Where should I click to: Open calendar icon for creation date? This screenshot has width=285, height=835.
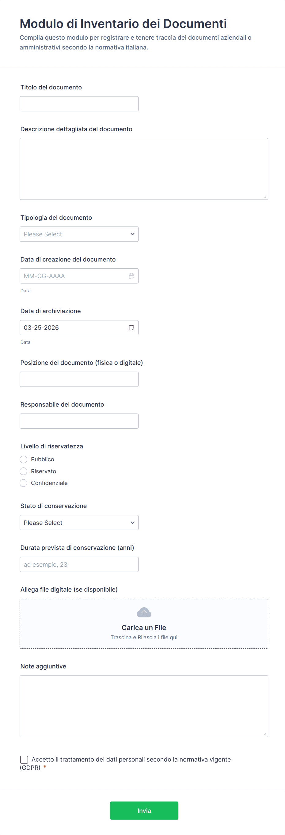pyautogui.click(x=131, y=276)
